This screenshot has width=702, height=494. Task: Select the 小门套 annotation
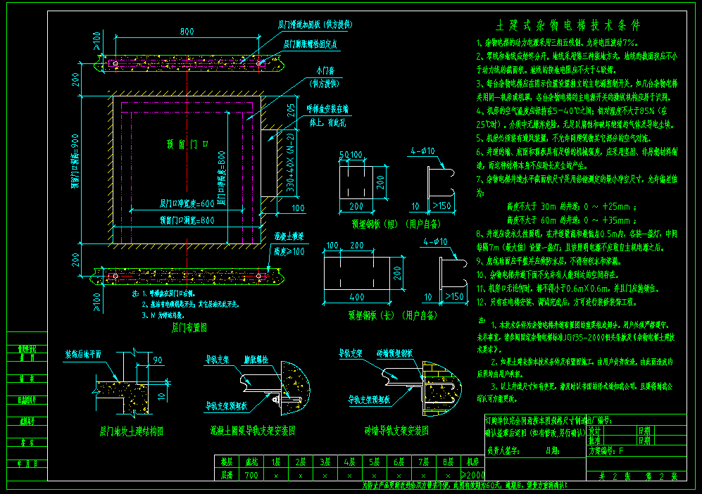tap(325, 70)
